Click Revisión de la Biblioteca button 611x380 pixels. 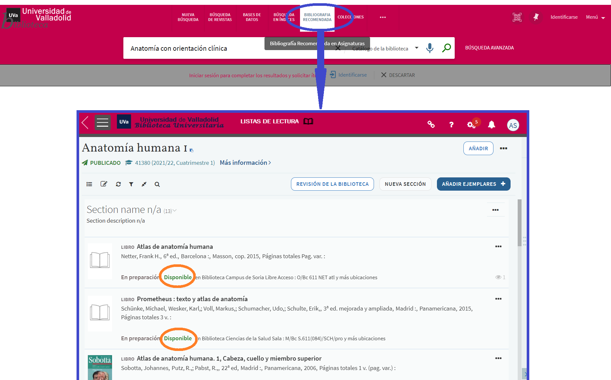[332, 184]
